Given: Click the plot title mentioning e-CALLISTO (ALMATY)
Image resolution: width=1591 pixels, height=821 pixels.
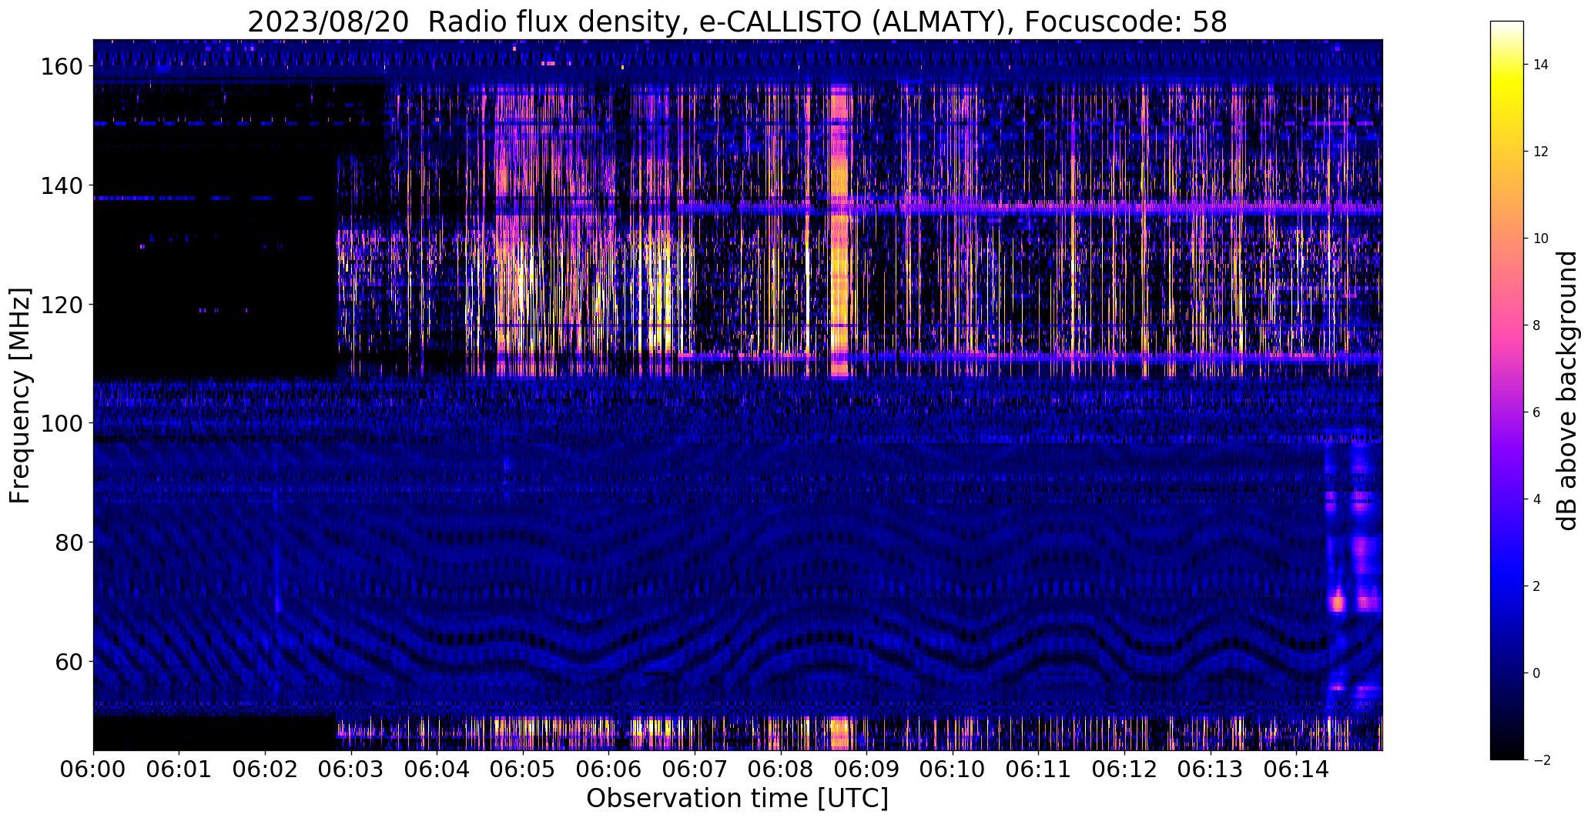Looking at the screenshot, I should (737, 22).
